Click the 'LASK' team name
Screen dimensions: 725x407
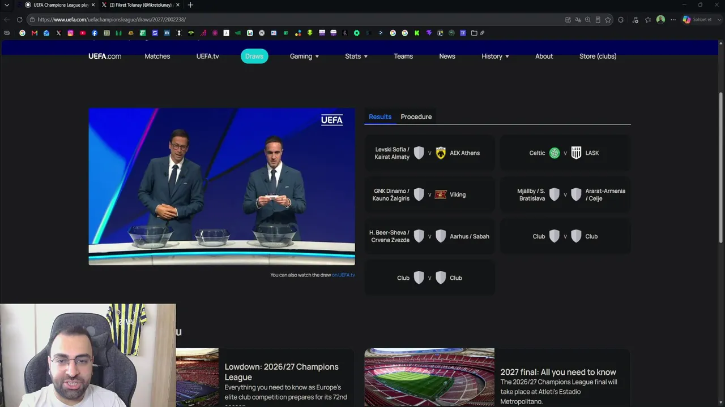(592, 153)
